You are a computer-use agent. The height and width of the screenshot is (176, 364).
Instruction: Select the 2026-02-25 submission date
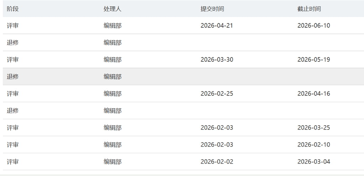pyautogui.click(x=217, y=94)
